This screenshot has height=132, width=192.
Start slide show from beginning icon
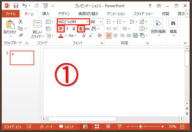pyautogui.click(x=45, y=6)
